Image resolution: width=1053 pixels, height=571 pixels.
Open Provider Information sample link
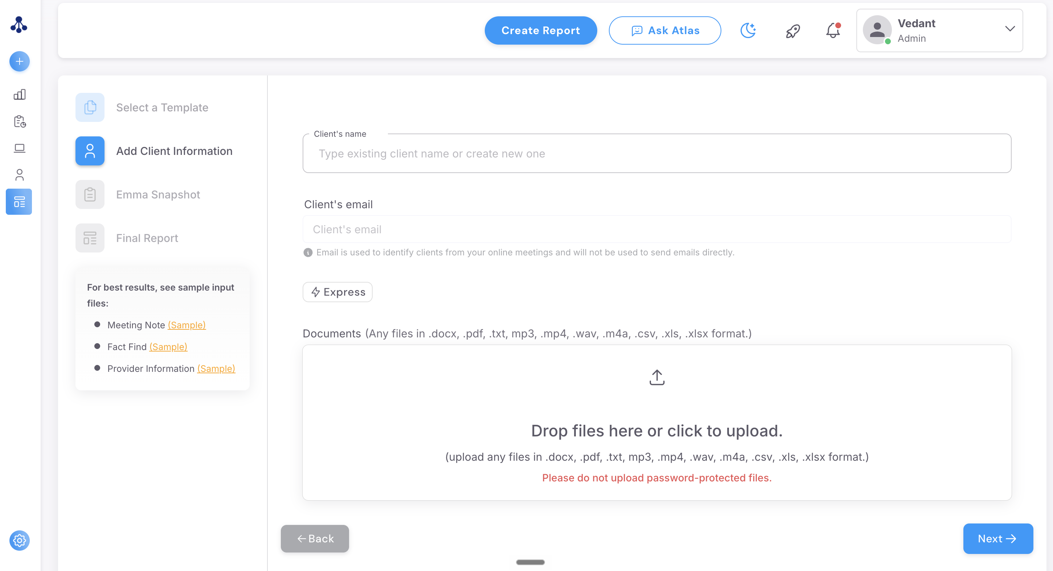(x=216, y=368)
